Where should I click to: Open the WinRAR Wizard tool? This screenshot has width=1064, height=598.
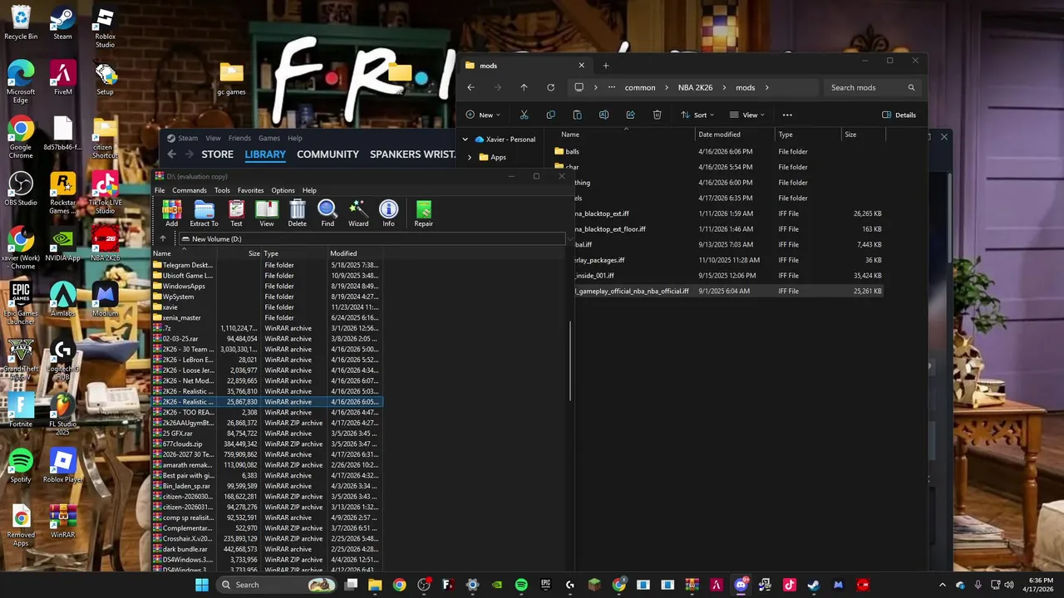(x=358, y=213)
